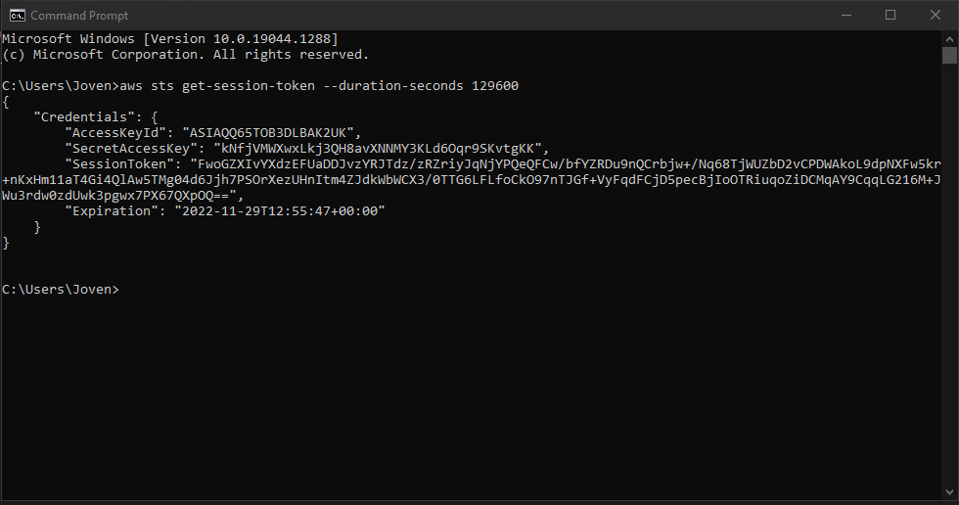The image size is (959, 505).
Task: Click the Expiration timestamp value
Action: click(x=282, y=211)
